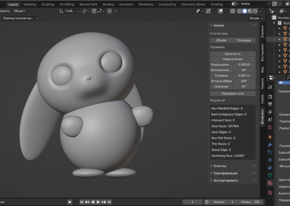
Task: Enable wireframe viewport shading
Action: click(x=239, y=11)
